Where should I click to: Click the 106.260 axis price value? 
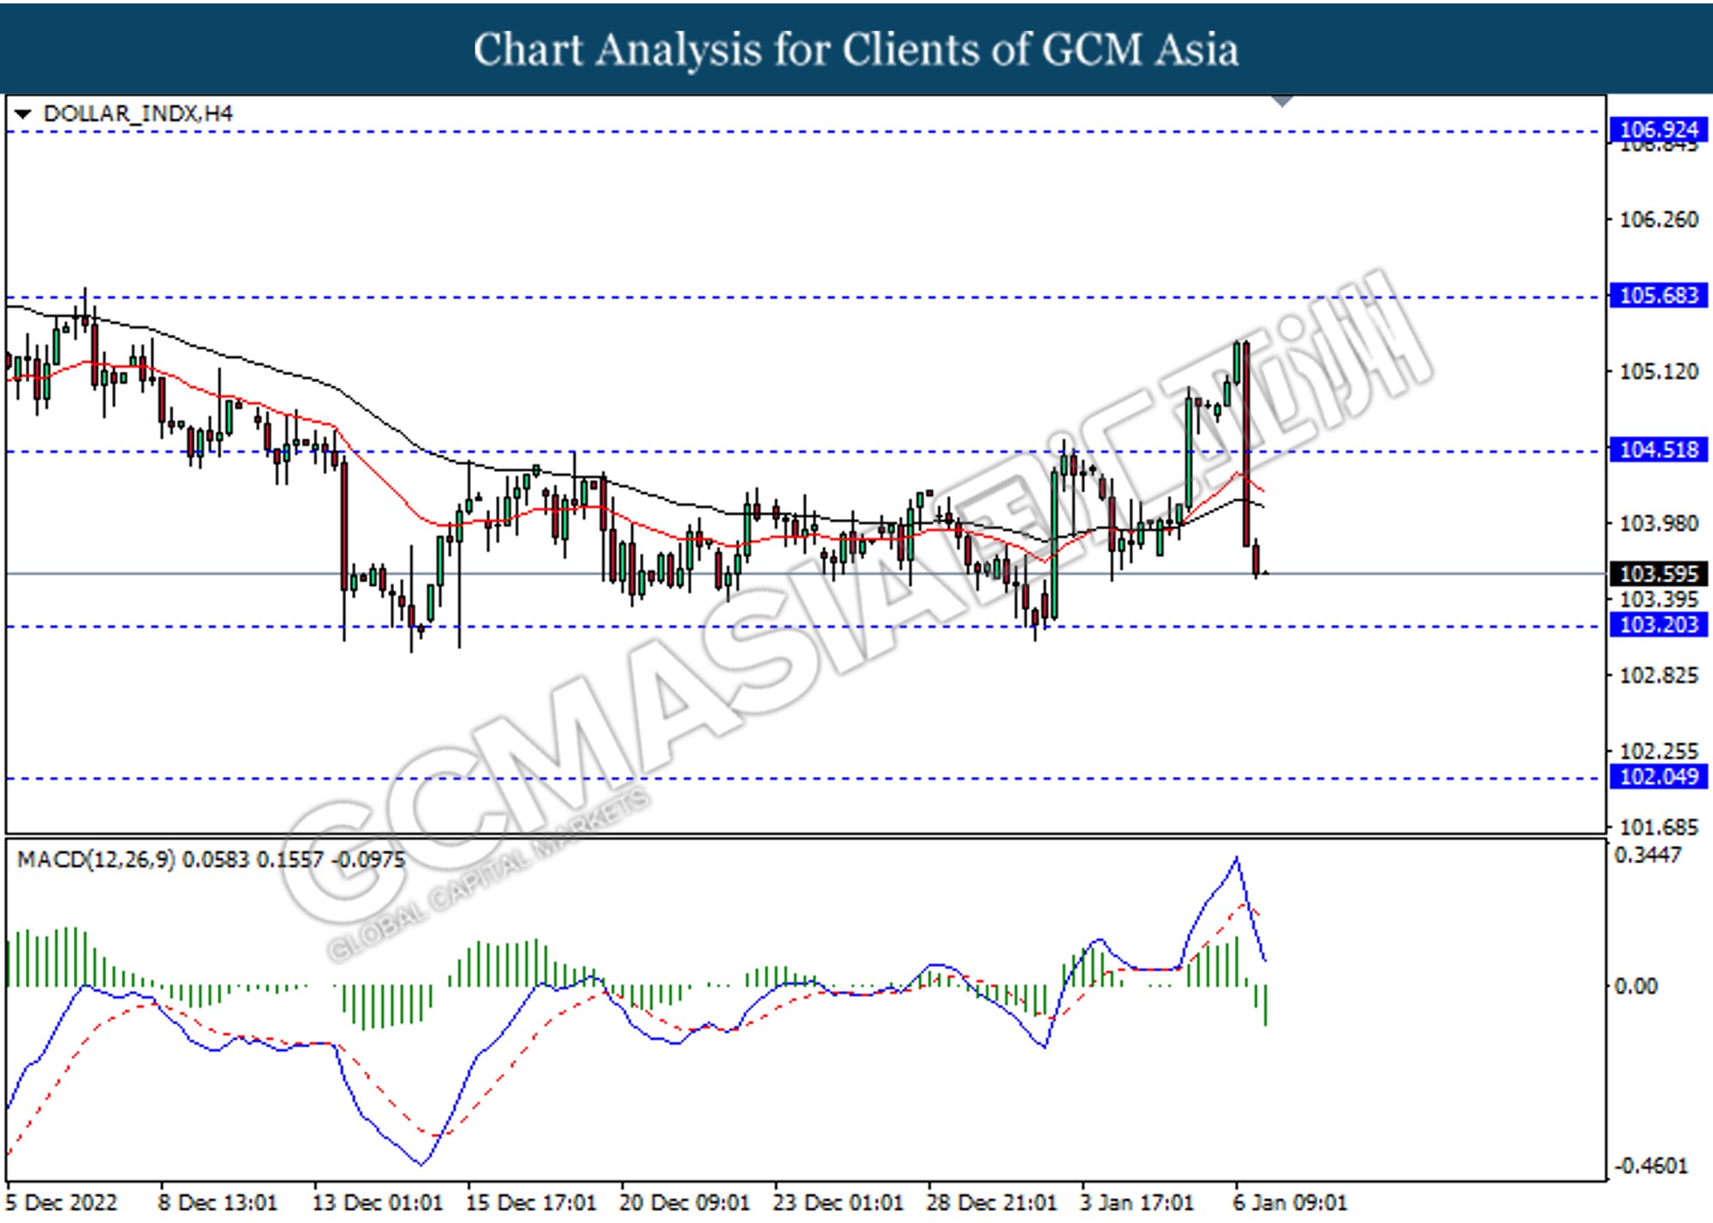pyautogui.click(x=1658, y=220)
